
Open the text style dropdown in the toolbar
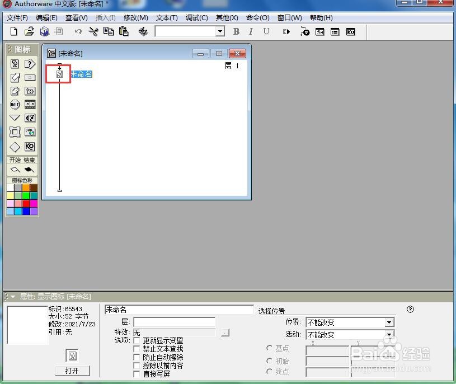click(x=220, y=31)
